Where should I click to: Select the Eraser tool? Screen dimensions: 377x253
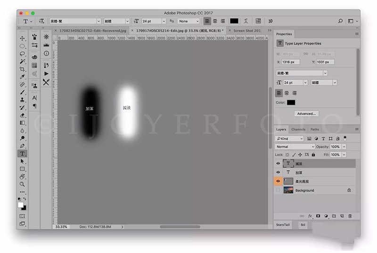[22, 115]
